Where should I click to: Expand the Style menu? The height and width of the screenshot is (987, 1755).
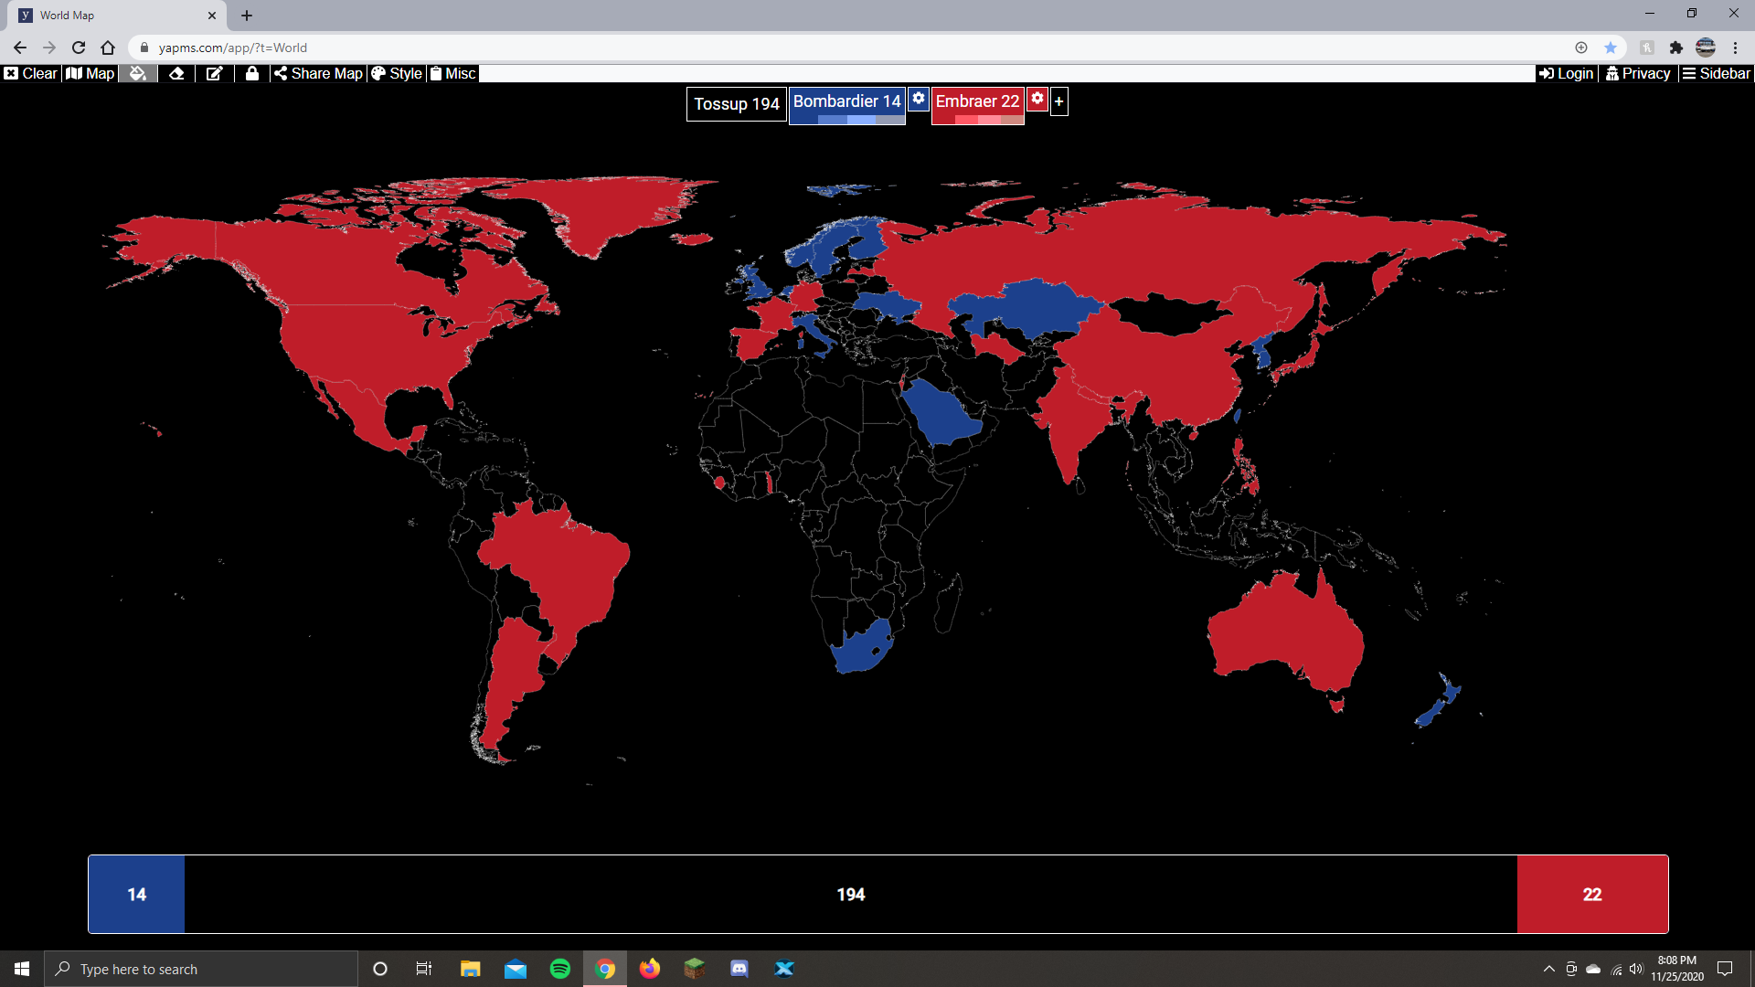click(397, 73)
